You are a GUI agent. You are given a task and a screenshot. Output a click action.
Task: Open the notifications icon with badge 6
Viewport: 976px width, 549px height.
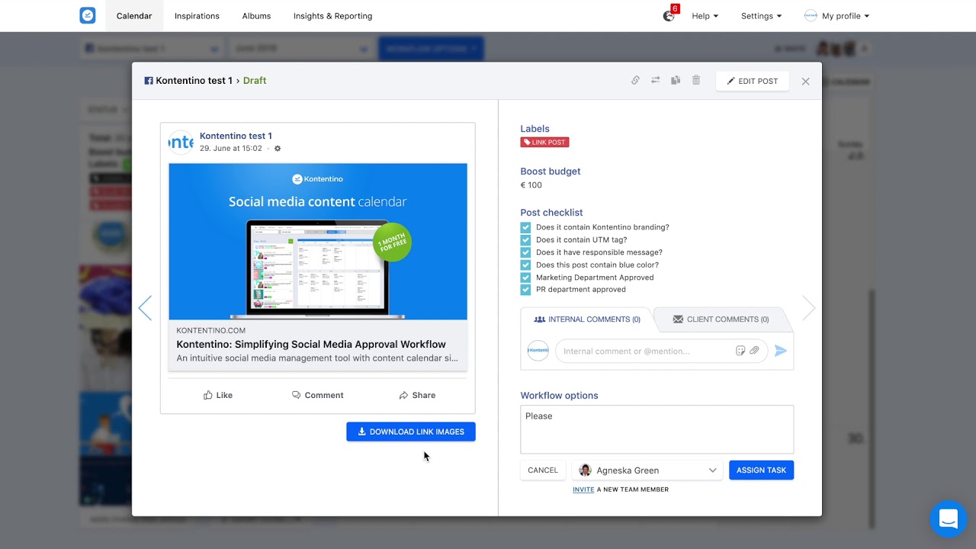pos(669,14)
